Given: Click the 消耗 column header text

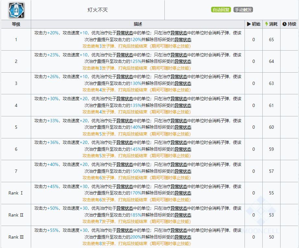Looking at the screenshot, I should click(273, 24).
